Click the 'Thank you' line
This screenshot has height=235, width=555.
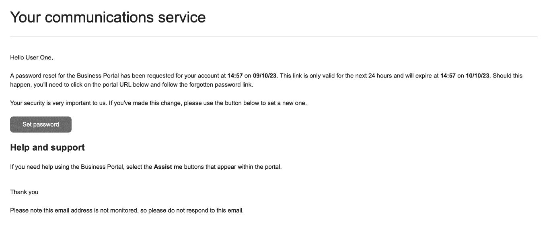[x=24, y=192]
